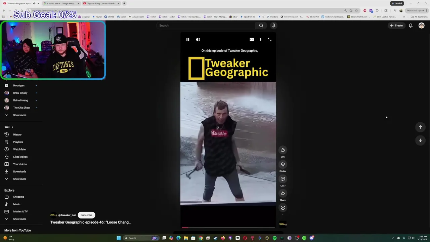Seek on the Shorts progress bar
Image resolution: width=430 pixels, height=242 pixels.
228,228
